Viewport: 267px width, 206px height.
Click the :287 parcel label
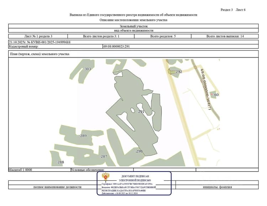[x=103, y=156]
